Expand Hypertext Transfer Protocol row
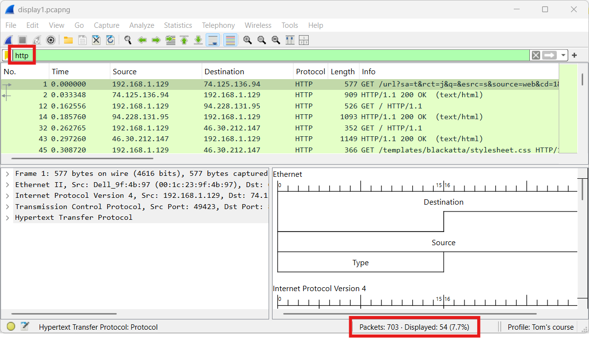Image resolution: width=589 pixels, height=338 pixels. [7, 217]
